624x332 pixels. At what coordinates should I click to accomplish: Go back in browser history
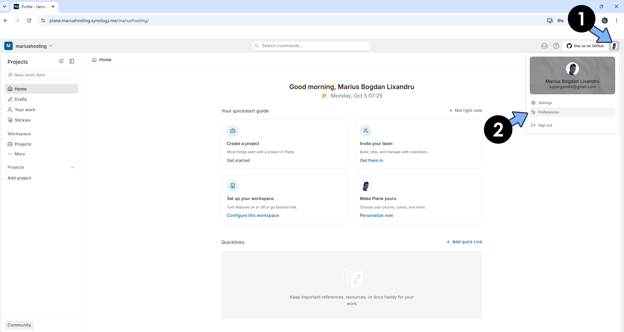tap(6, 20)
